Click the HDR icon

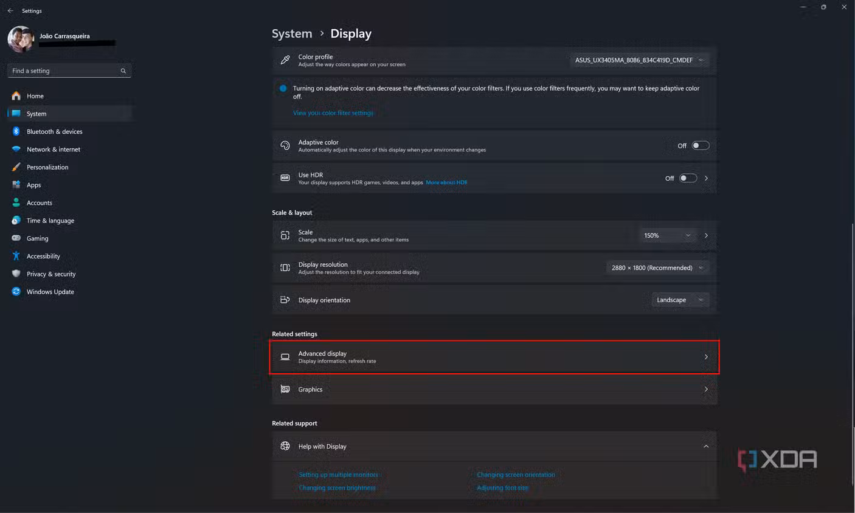(285, 177)
